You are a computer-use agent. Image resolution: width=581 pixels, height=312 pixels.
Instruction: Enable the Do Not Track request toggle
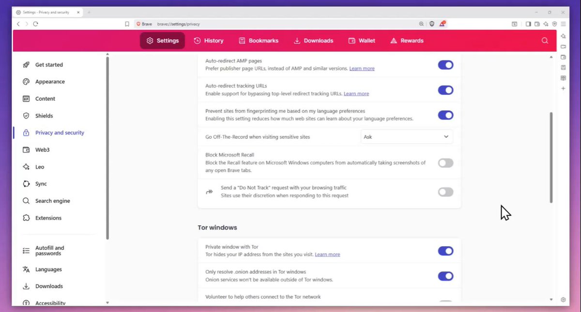tap(445, 192)
